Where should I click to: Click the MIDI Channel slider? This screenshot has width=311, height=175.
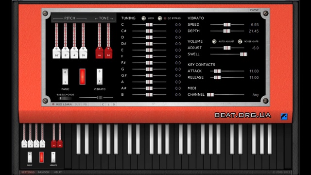pyautogui.click(x=225, y=95)
